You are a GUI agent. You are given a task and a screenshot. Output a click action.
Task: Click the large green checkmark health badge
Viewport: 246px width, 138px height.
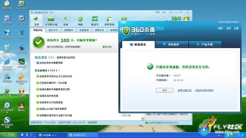pos(38,43)
